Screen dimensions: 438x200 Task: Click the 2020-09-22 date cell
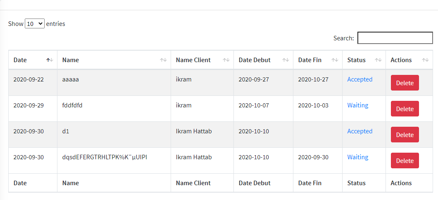pyautogui.click(x=29, y=79)
